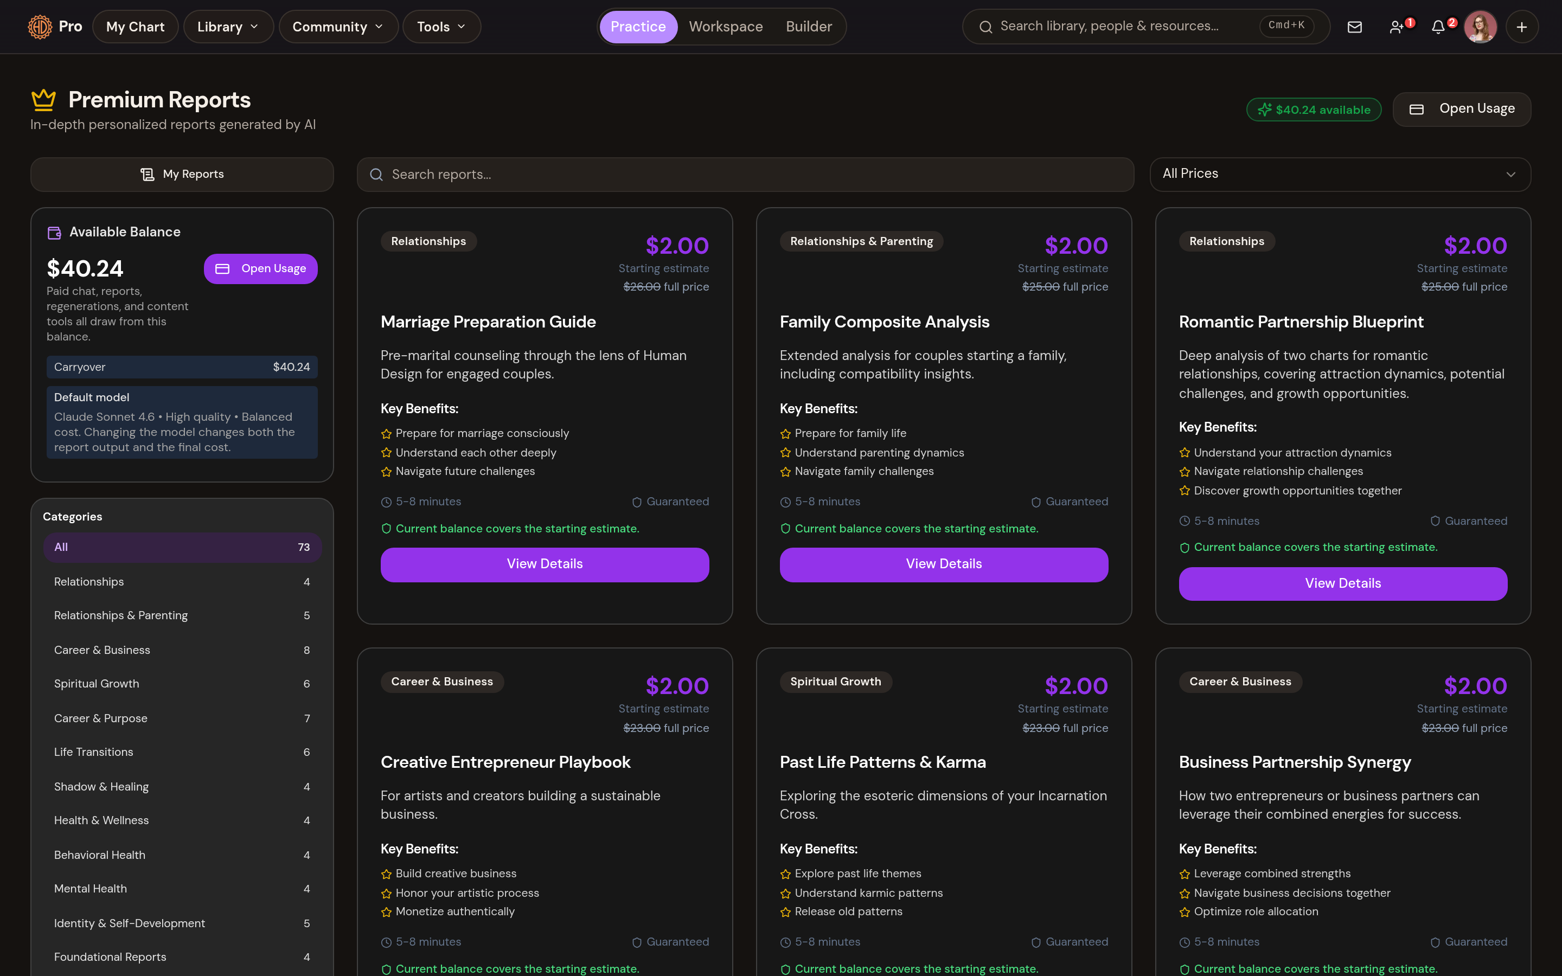View Details for Romantic Partnership Blueprint
Image resolution: width=1562 pixels, height=976 pixels.
[1342, 583]
